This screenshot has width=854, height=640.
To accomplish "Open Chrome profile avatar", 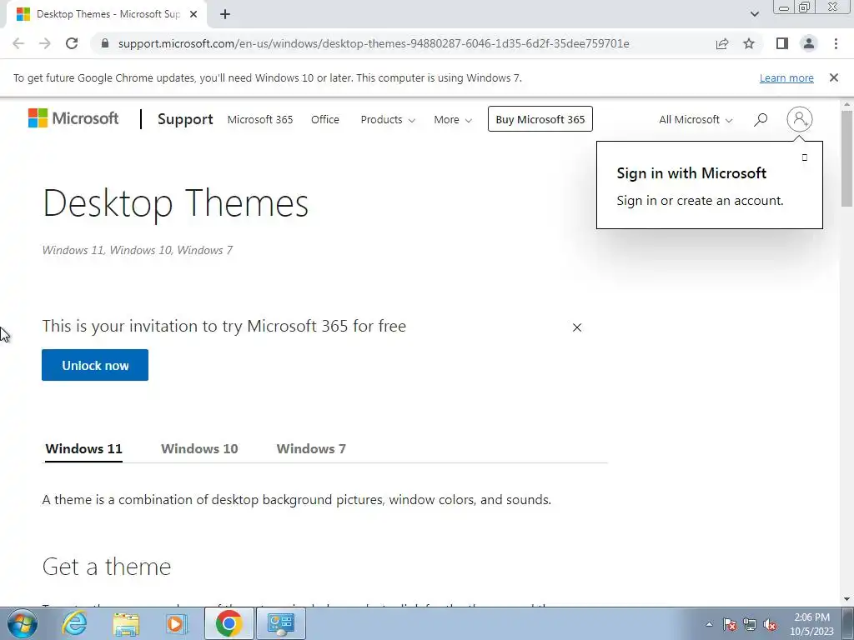I will click(809, 43).
